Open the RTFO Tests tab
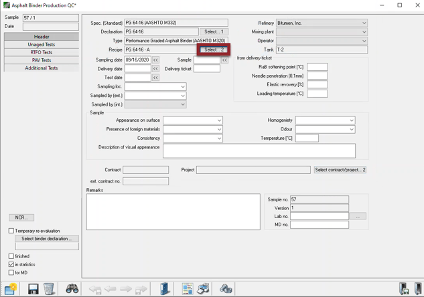The height and width of the screenshot is (297, 424). [42, 52]
